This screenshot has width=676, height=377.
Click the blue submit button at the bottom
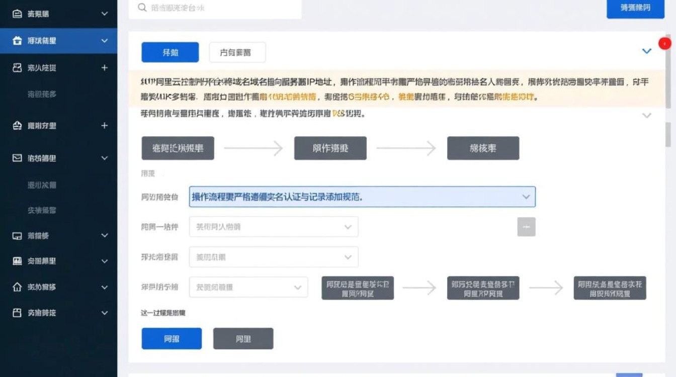click(x=172, y=338)
